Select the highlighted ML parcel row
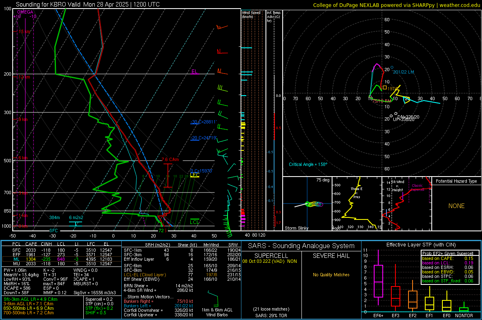Screen dimensions: 482x320 coord(61,259)
